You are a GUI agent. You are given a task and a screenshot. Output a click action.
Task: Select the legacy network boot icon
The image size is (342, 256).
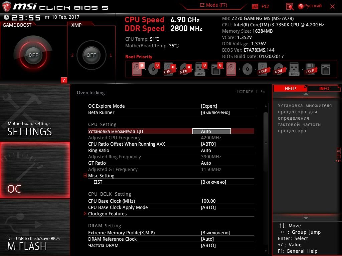(x=326, y=69)
